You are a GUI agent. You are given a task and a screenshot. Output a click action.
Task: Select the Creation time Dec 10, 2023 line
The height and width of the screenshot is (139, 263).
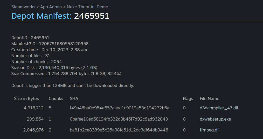pyautogui.click(x=49, y=50)
